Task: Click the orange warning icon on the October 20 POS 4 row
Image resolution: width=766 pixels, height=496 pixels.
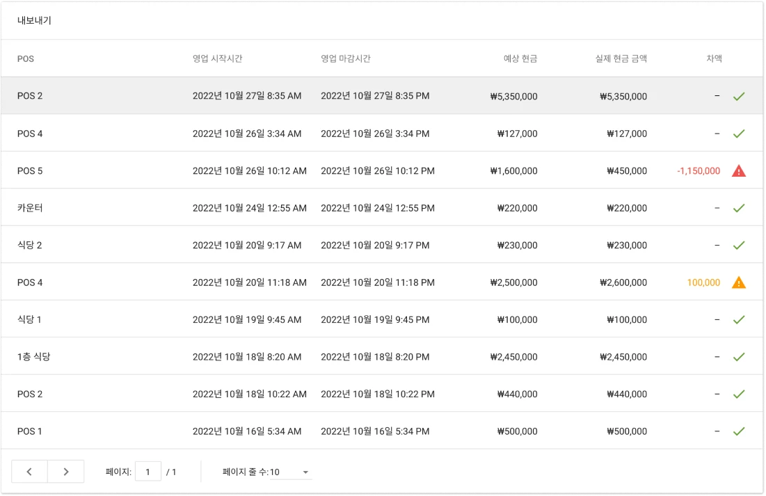Action: click(739, 282)
